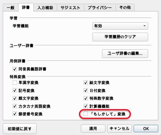The image size is (161, 135).
Task: Uncheck 同音異義語辞書 checkbox
Action: (x=15, y=69)
